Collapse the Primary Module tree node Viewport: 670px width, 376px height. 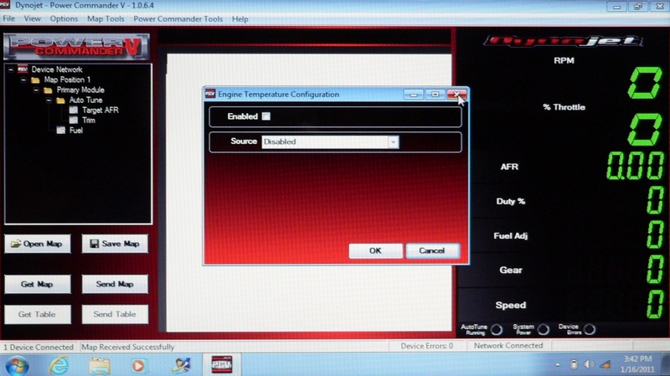[x=37, y=90]
